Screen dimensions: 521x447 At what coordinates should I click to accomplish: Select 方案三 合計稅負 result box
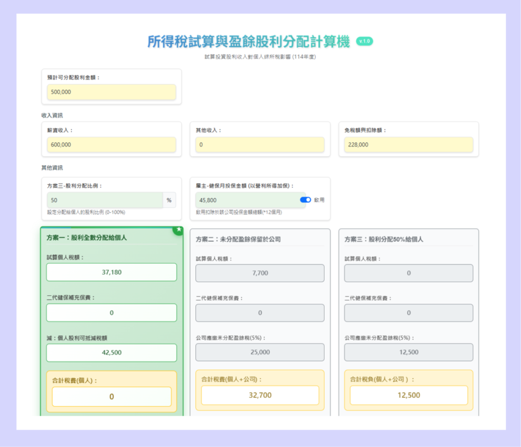tap(409, 395)
